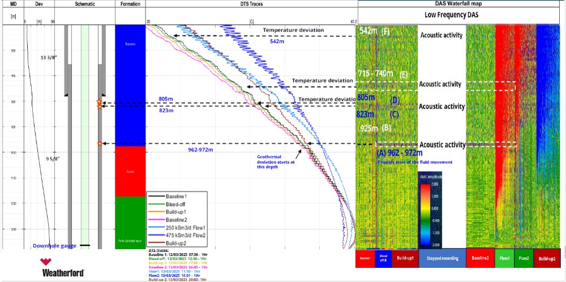Click the blue Bleed off phase box

pyautogui.click(x=383, y=258)
